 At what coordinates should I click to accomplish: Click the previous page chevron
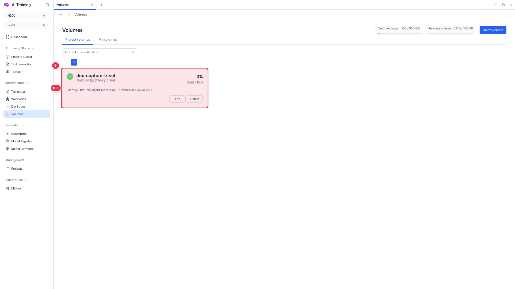65,62
